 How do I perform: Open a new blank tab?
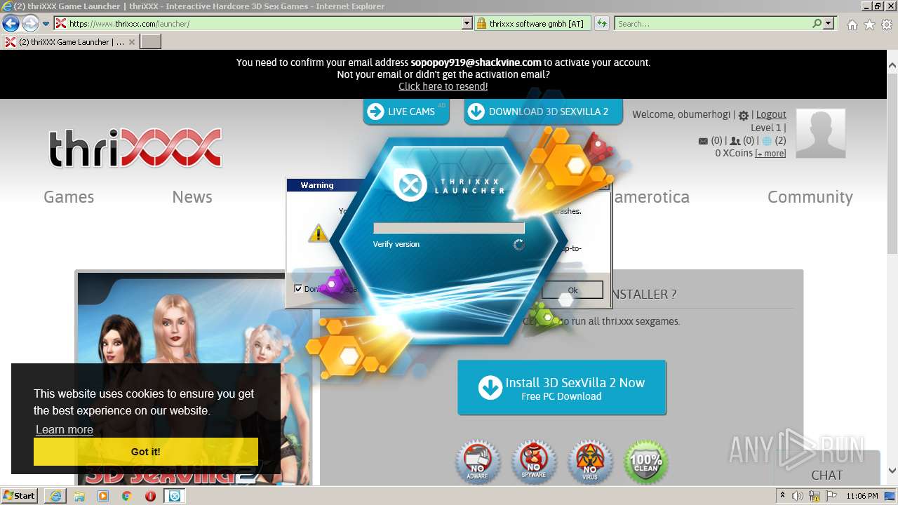(x=151, y=42)
